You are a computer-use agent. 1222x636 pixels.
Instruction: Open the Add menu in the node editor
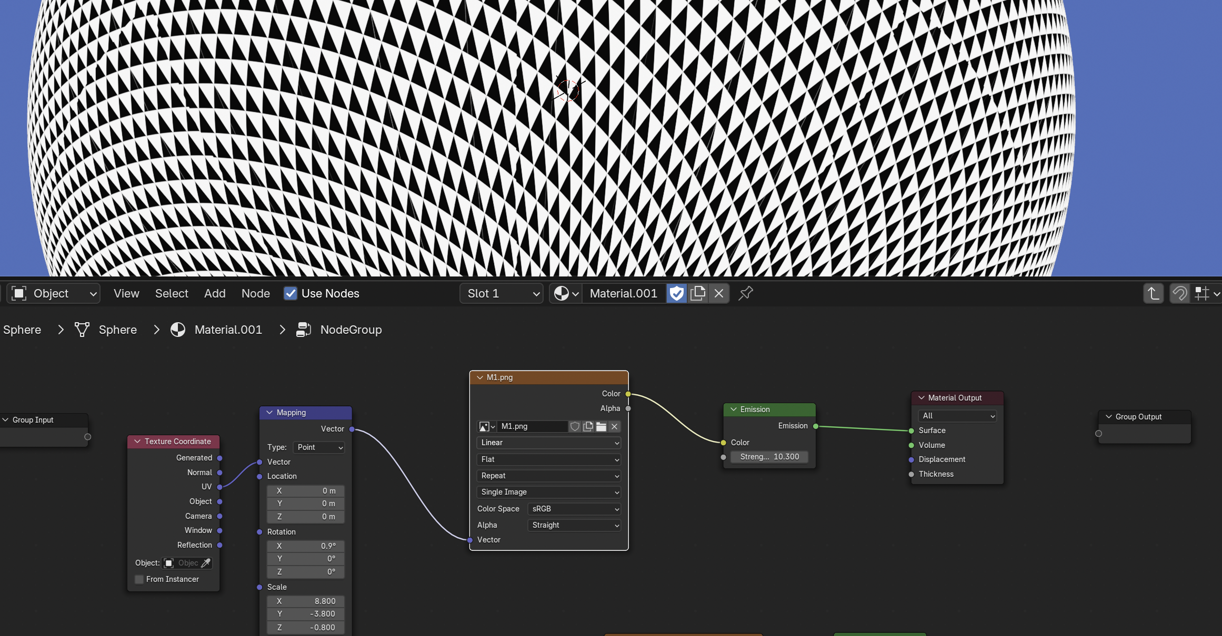click(x=215, y=293)
